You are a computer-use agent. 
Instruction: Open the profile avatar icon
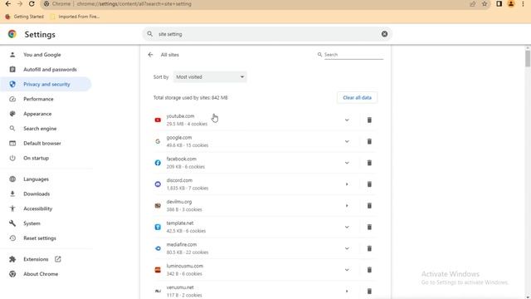[x=511, y=3]
